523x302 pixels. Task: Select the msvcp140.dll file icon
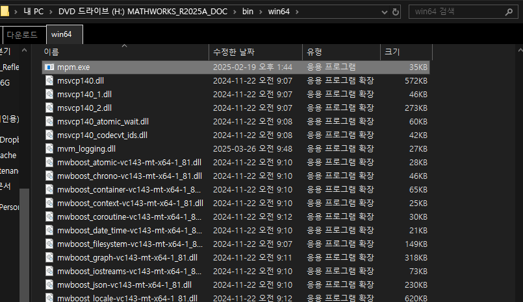[x=49, y=80]
